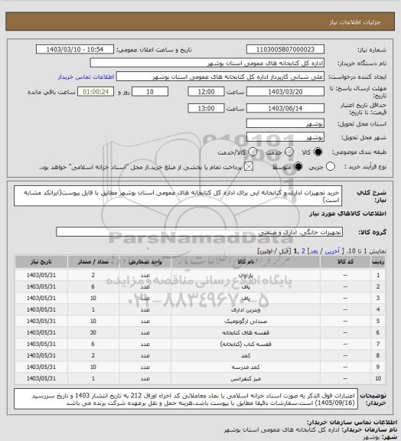Screen dimensions: 401x441
Task: Go to last page link آخرین
Action: tap(332, 251)
